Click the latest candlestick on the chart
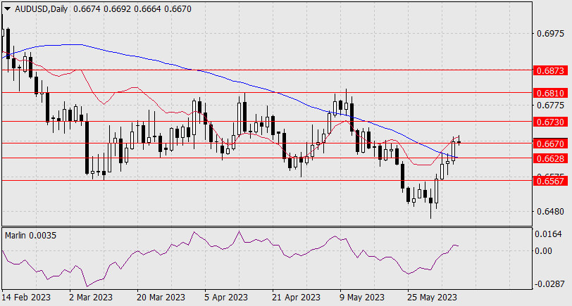The height and width of the screenshot is (306, 572). (x=459, y=141)
